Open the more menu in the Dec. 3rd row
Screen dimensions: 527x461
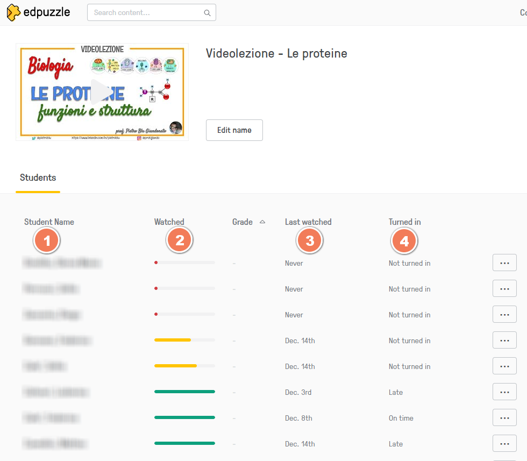(x=504, y=392)
